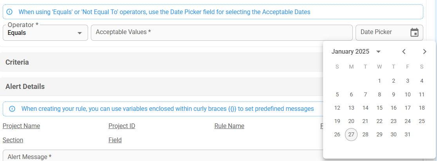Insert the Rule Name variable
Image resolution: width=437 pixels, height=161 pixels.
click(229, 126)
